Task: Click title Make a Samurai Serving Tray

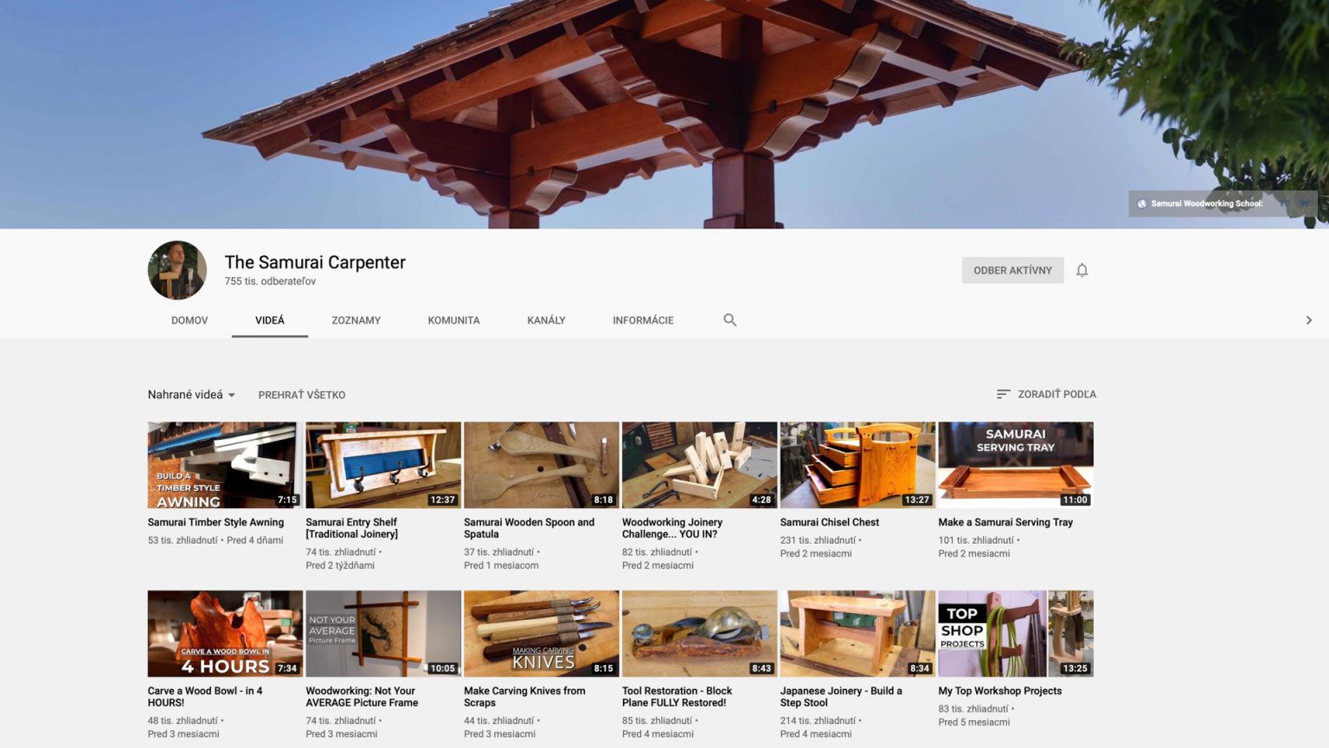Action: point(1005,522)
